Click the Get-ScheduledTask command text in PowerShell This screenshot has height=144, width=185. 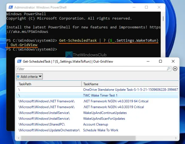(x=78, y=40)
